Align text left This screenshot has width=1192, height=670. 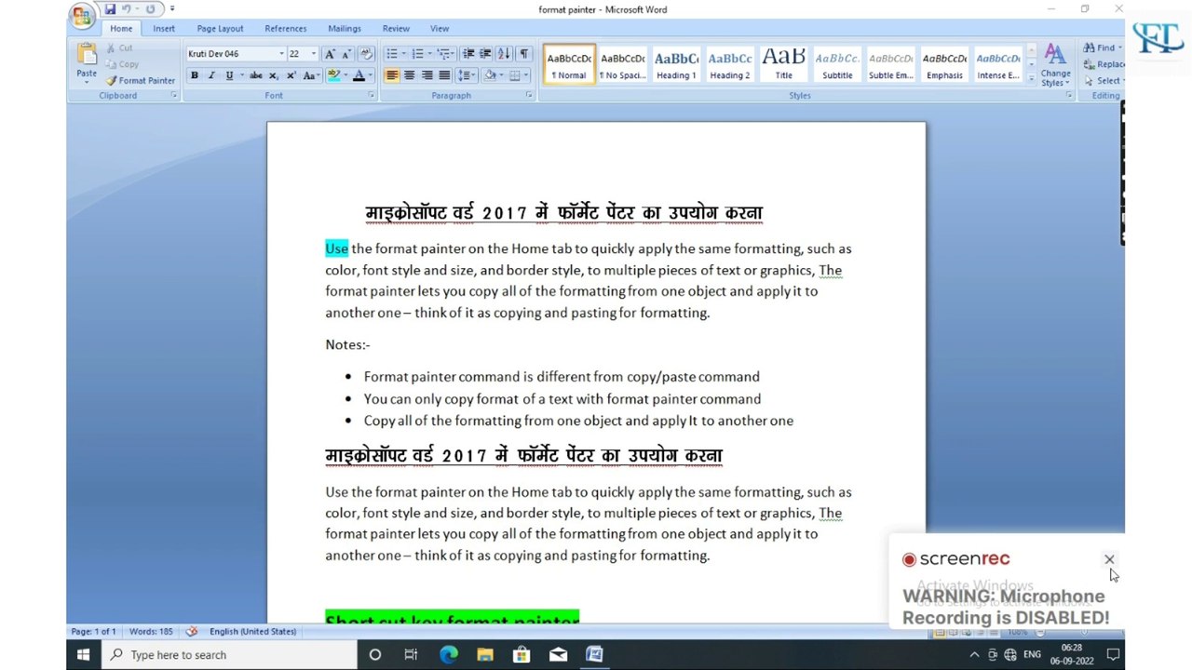[x=391, y=75]
